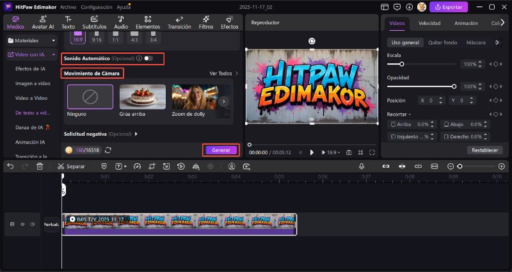Select the Ninguno camera movement
512x272 pixels.
[90, 97]
